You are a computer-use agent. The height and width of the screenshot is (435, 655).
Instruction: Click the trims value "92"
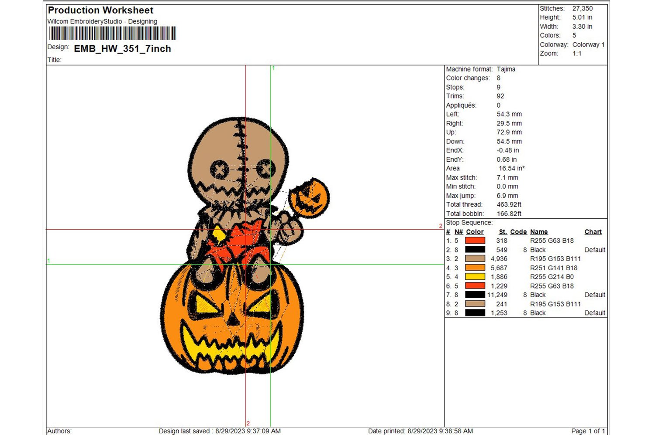[x=500, y=96]
